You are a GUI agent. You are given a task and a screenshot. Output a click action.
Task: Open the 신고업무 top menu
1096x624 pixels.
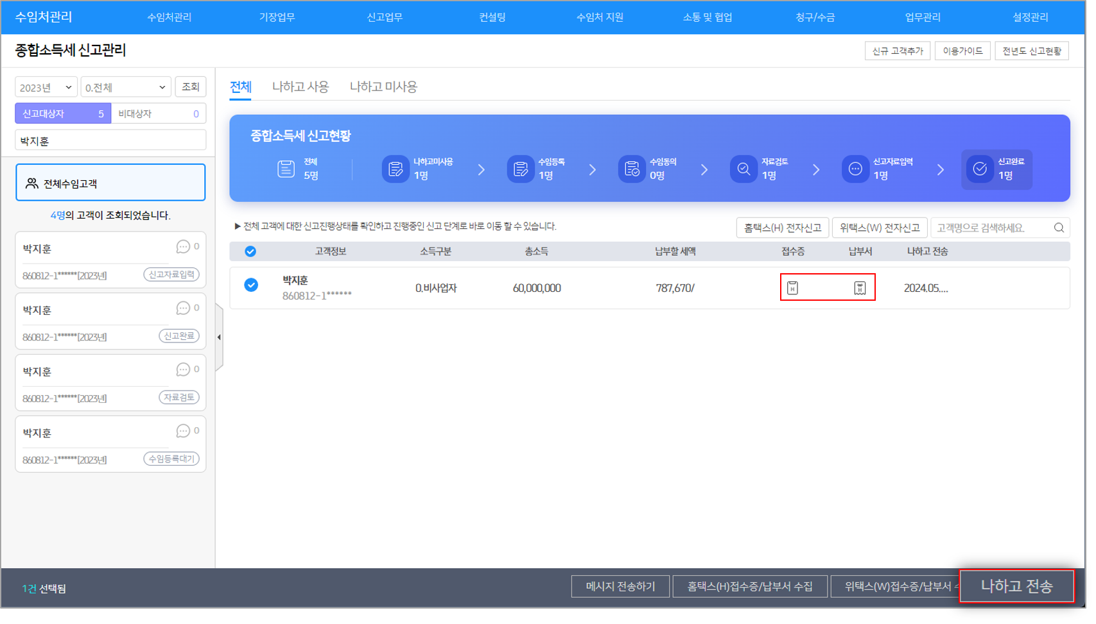click(x=385, y=17)
